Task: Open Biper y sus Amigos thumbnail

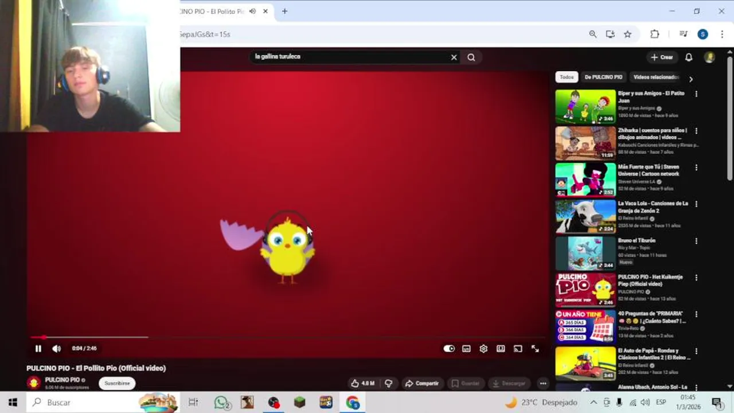Action: pyautogui.click(x=585, y=106)
